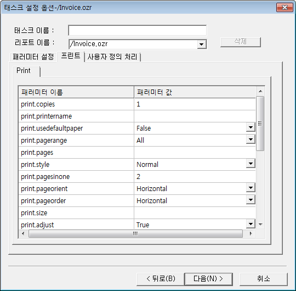Select the print.printername value cell
The width and height of the screenshot is (296, 291).
(195, 116)
